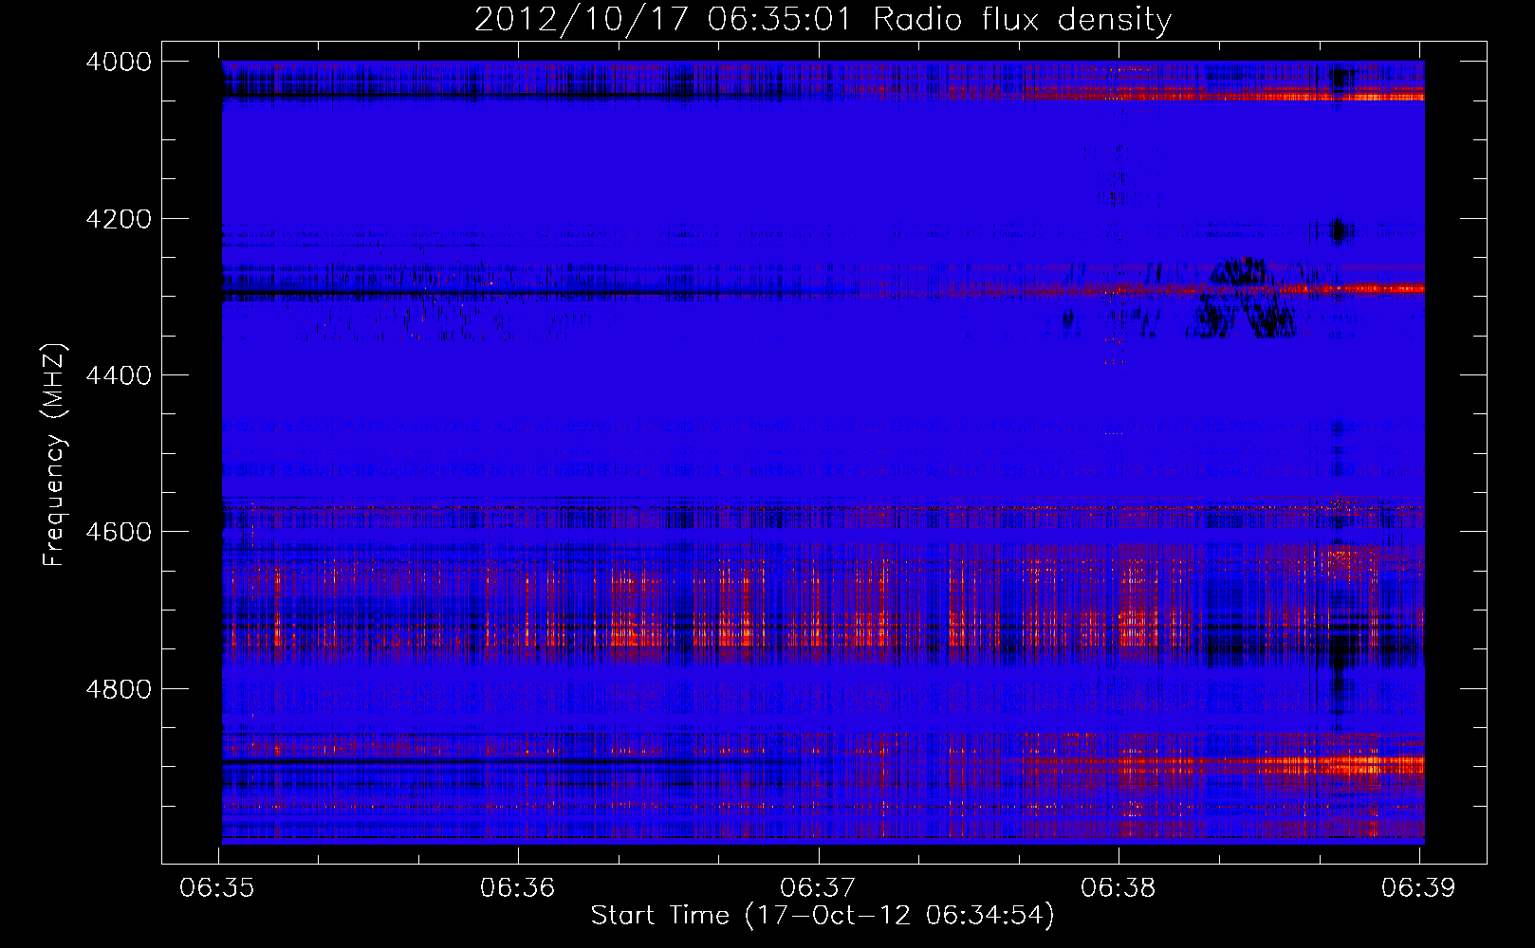Screen dimensions: 1535x948
Task: Click the 06:36 time tick label
Action: [517, 888]
